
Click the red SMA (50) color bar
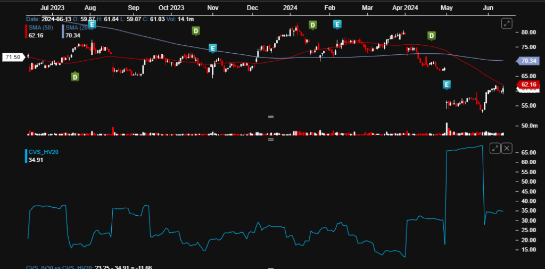tap(27, 31)
